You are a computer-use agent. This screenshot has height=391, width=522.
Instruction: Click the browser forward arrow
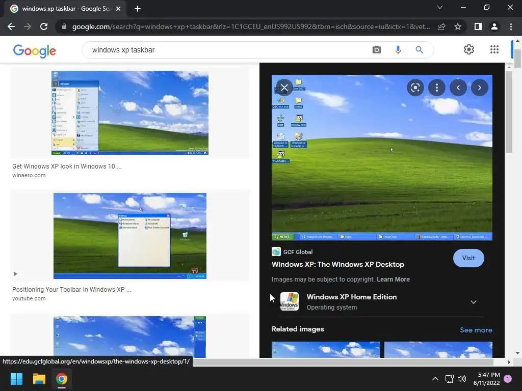coord(28,26)
